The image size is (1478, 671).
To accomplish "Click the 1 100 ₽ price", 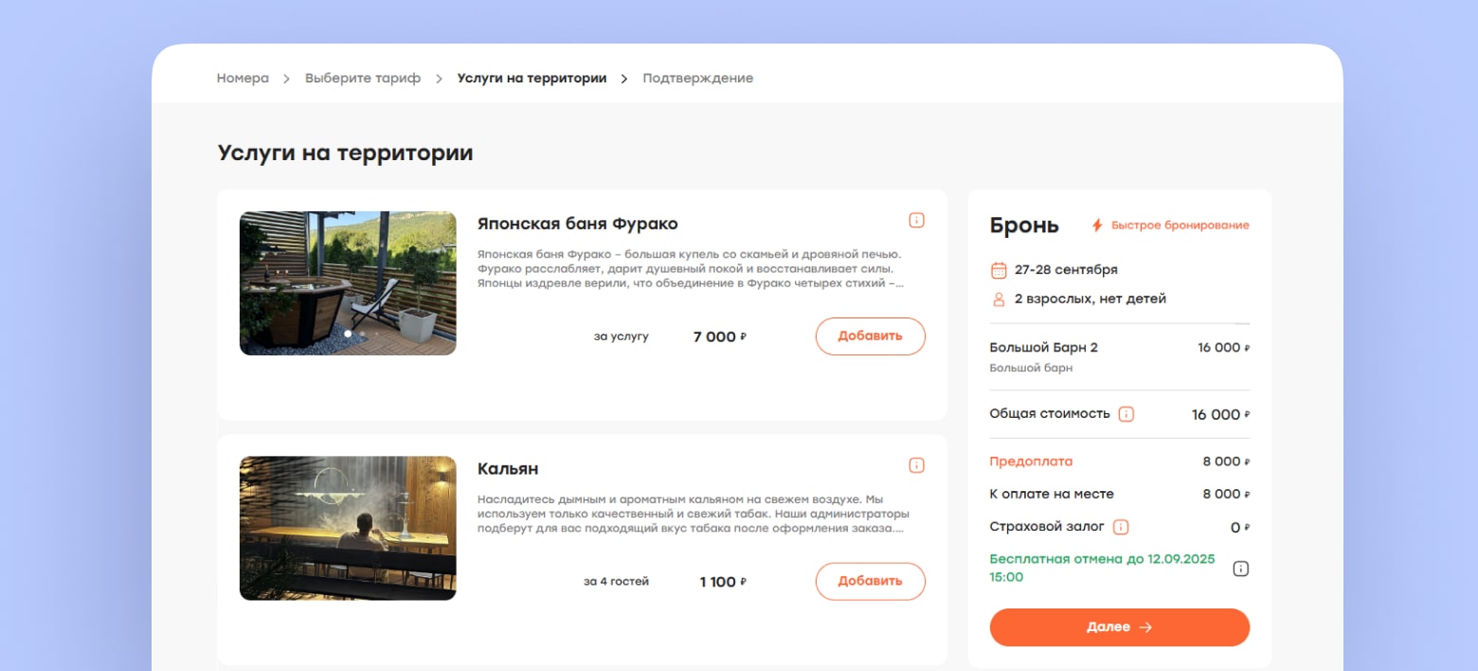I will coord(723,582).
